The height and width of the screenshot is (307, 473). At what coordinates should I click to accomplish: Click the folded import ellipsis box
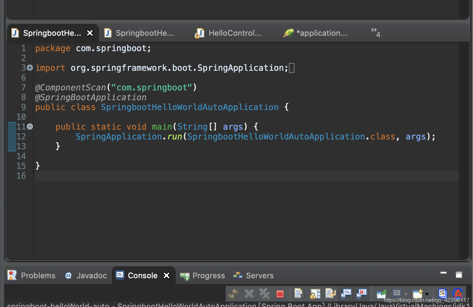(x=291, y=68)
